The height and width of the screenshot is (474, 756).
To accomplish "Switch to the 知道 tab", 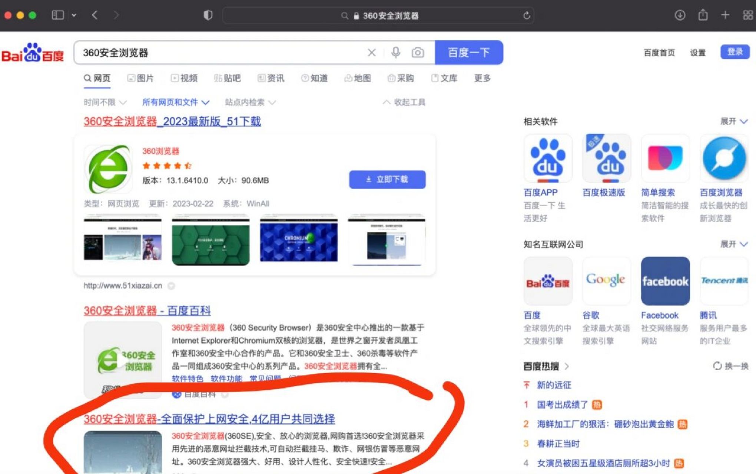I will [314, 78].
